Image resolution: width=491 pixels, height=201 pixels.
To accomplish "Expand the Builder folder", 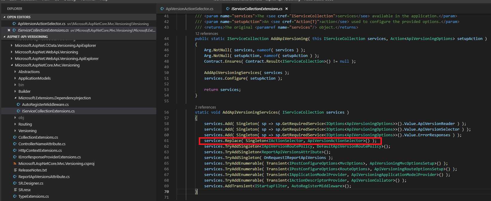I will pyautogui.click(x=15, y=91).
